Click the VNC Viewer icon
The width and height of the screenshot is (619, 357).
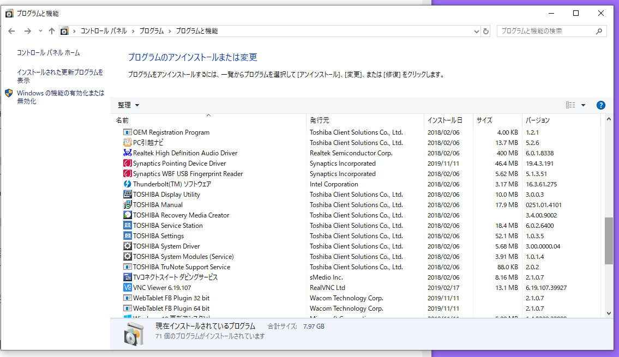[128, 288]
